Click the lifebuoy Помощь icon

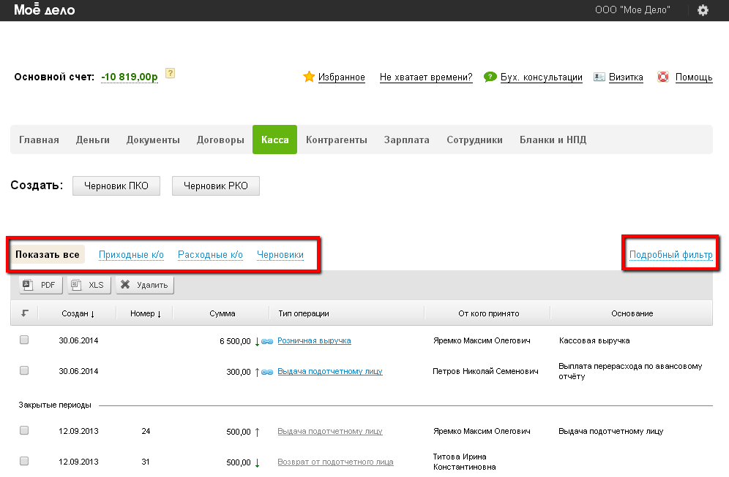coord(663,77)
